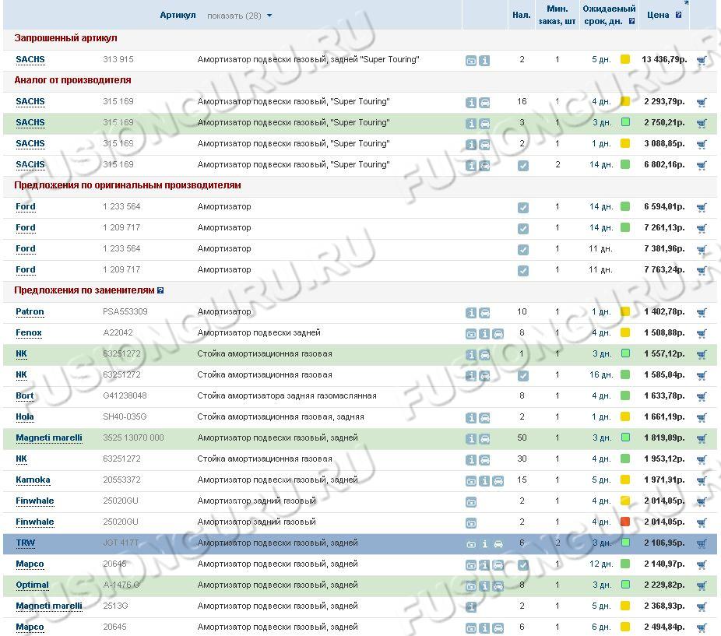
Task: Click the price 13 436,79р.
Action: pyautogui.click(x=664, y=59)
